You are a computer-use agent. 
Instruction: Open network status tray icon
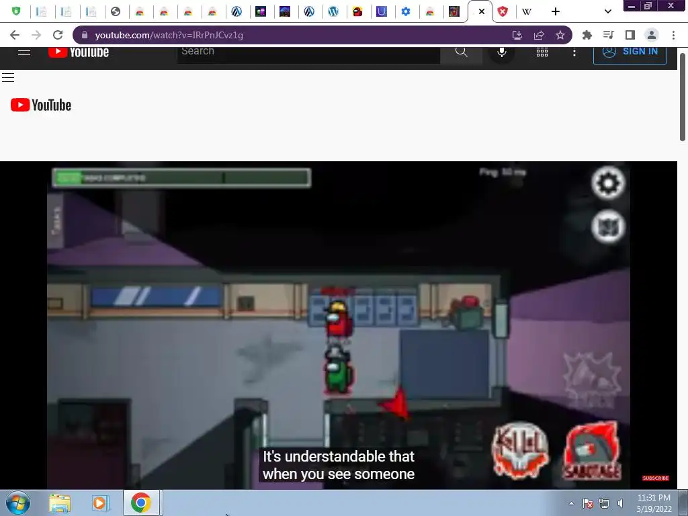(x=604, y=503)
